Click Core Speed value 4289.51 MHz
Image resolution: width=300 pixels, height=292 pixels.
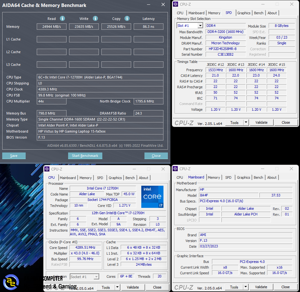pyautogui.click(x=85, y=247)
